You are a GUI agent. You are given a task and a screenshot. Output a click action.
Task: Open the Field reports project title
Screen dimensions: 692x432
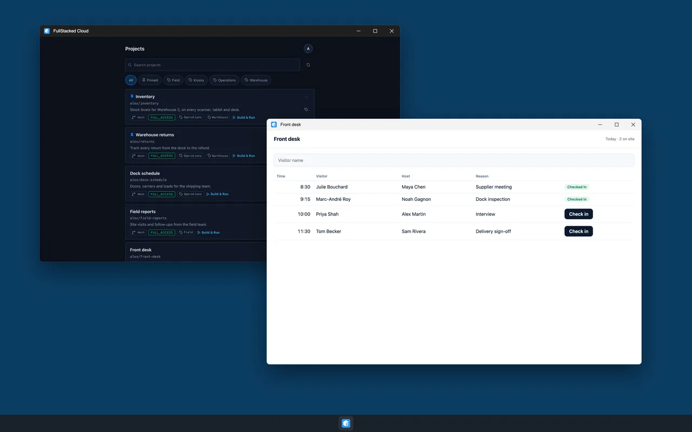[143, 212]
